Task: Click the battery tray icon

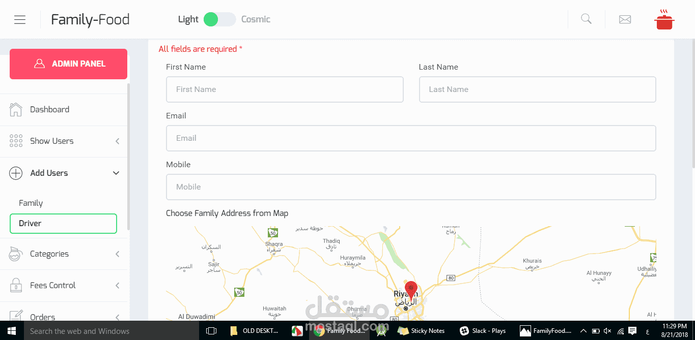Action: (596, 331)
